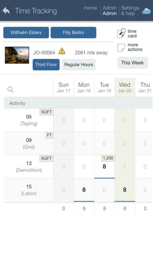Open the time card magnifier icon
The image size is (153, 273).
(x=121, y=33)
